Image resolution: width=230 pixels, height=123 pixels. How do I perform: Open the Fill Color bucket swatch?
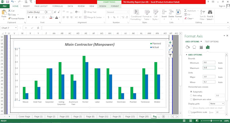coord(51,17)
